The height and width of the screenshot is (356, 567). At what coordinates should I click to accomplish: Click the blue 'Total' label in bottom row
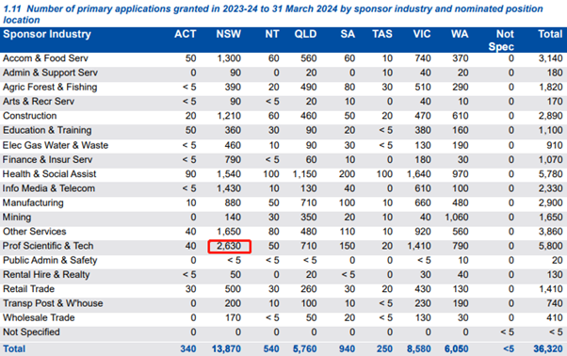click(x=14, y=349)
